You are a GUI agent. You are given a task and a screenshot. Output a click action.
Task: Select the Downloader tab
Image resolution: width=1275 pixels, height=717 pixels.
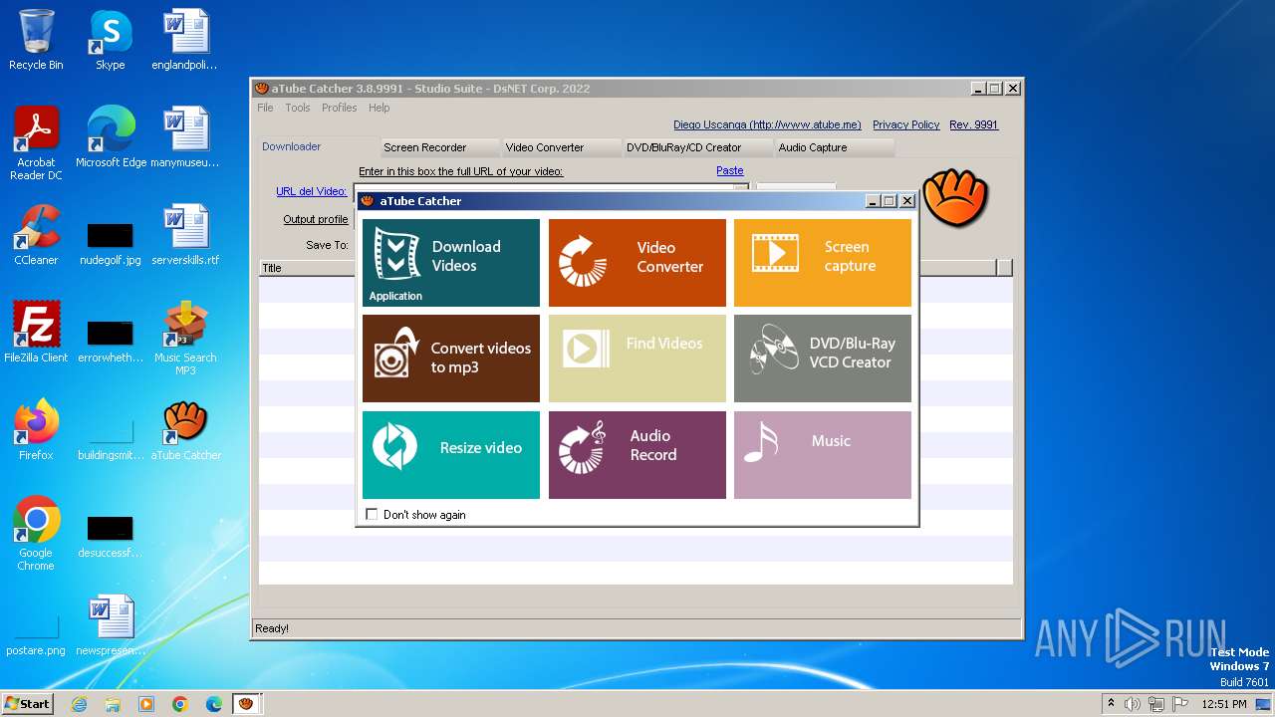318,146
